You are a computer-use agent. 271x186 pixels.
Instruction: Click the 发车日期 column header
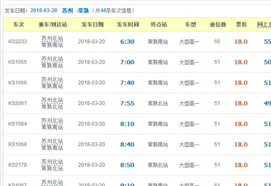(x=93, y=25)
